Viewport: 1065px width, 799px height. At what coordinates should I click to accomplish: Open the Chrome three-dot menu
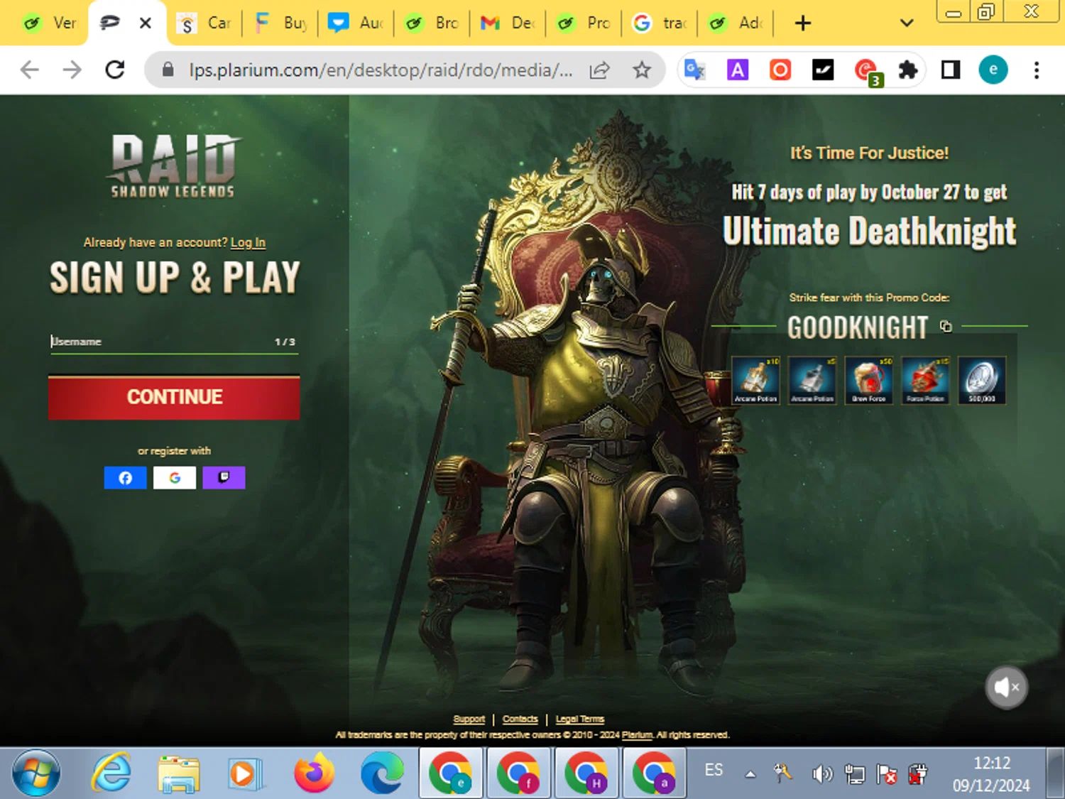click(x=1037, y=70)
